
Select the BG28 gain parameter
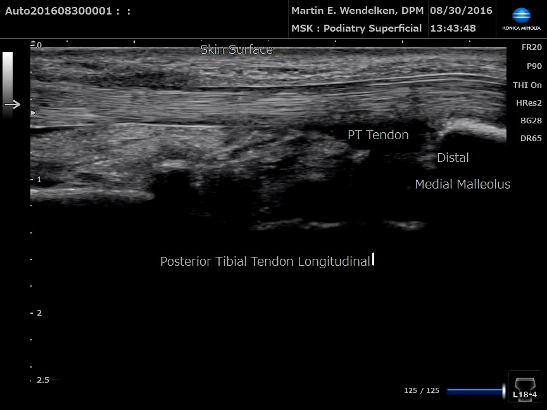point(531,120)
